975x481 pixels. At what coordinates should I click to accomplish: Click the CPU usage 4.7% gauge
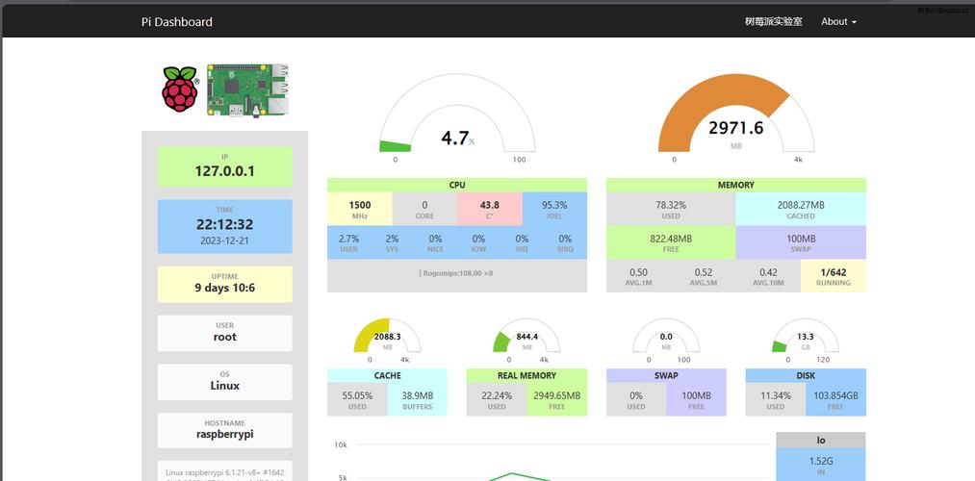click(x=457, y=118)
